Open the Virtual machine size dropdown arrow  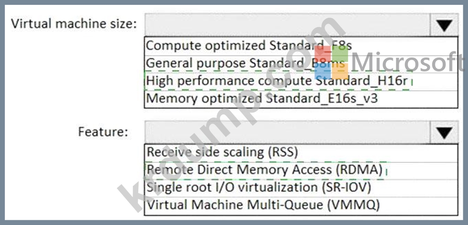[444, 25]
